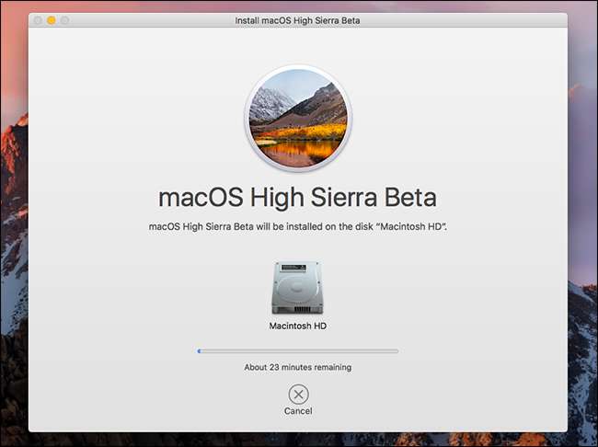The image size is (598, 447).
Task: Close the installer with the red button
Action: point(37,19)
